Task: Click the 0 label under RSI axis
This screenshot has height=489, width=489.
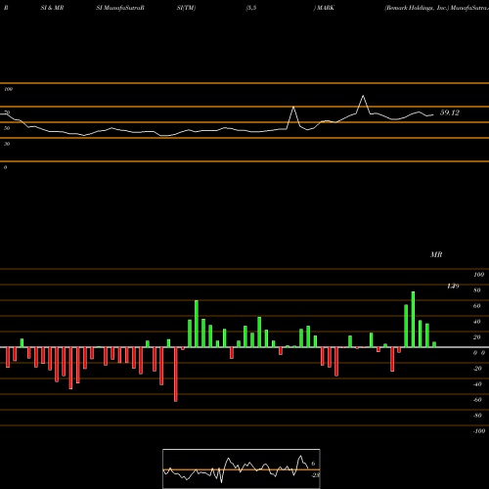Action: [x=5, y=167]
